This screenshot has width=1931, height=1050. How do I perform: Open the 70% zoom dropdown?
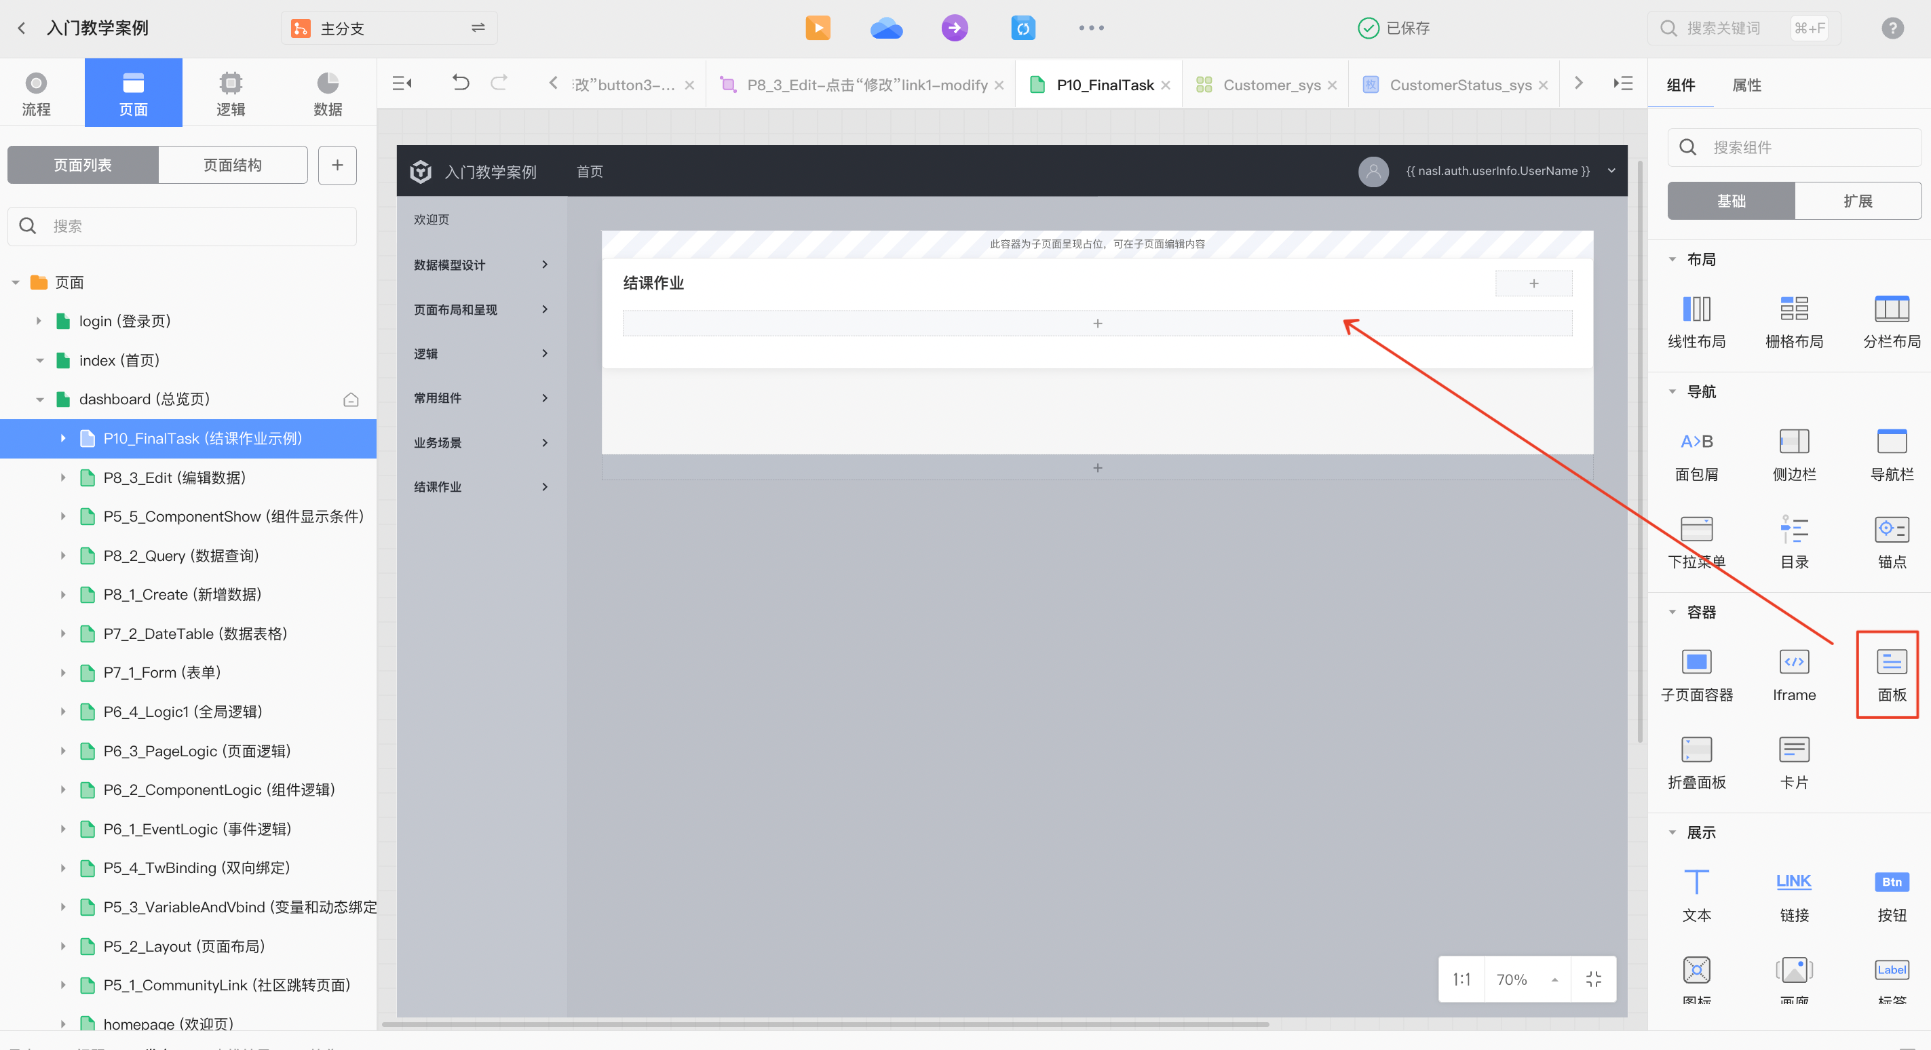1527,979
